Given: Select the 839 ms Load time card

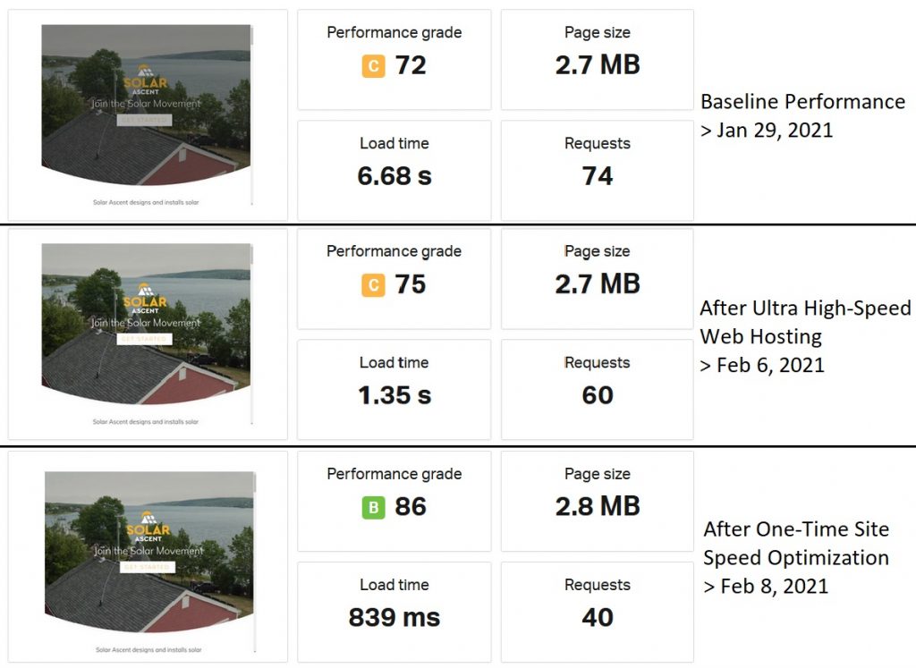Looking at the screenshot, I should 394,612.
